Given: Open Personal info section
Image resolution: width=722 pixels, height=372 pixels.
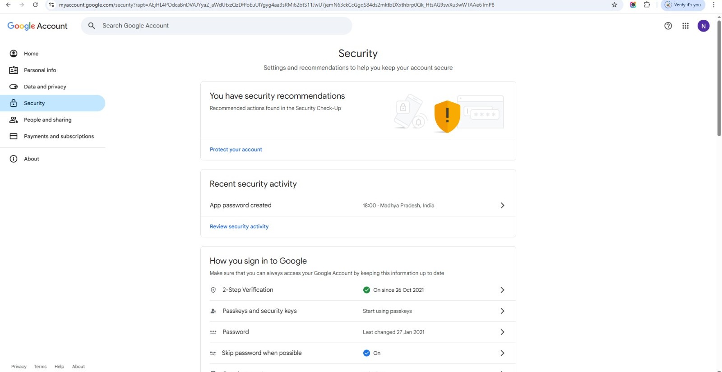Looking at the screenshot, I should pos(52,70).
